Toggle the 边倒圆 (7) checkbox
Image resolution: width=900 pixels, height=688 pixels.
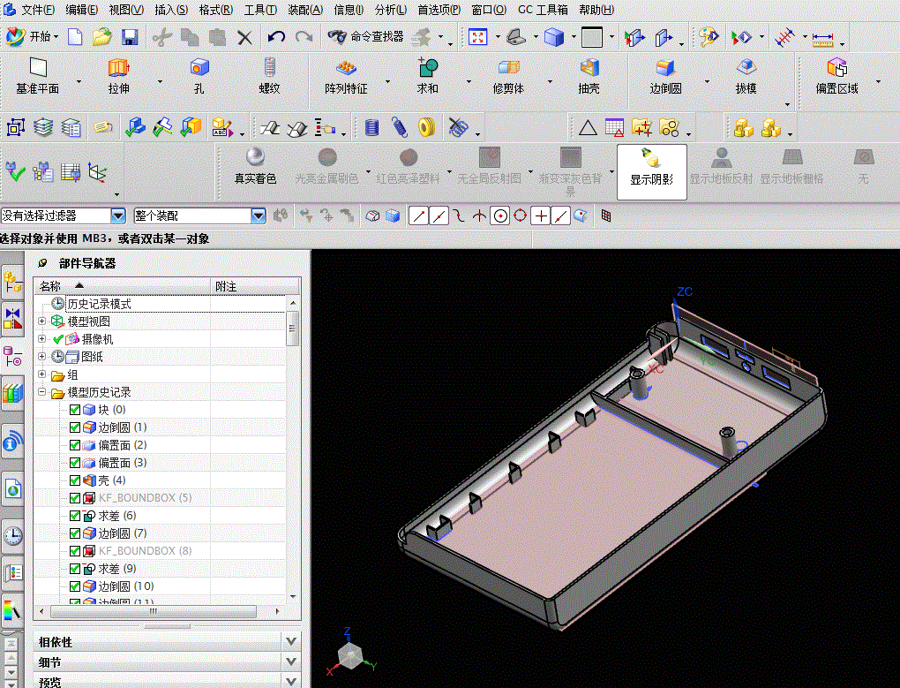[x=75, y=533]
